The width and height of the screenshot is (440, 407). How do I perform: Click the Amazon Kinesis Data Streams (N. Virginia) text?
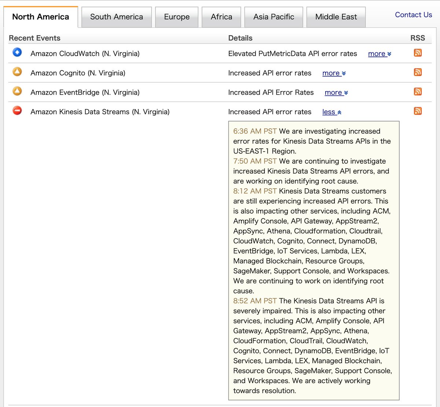pyautogui.click(x=100, y=112)
